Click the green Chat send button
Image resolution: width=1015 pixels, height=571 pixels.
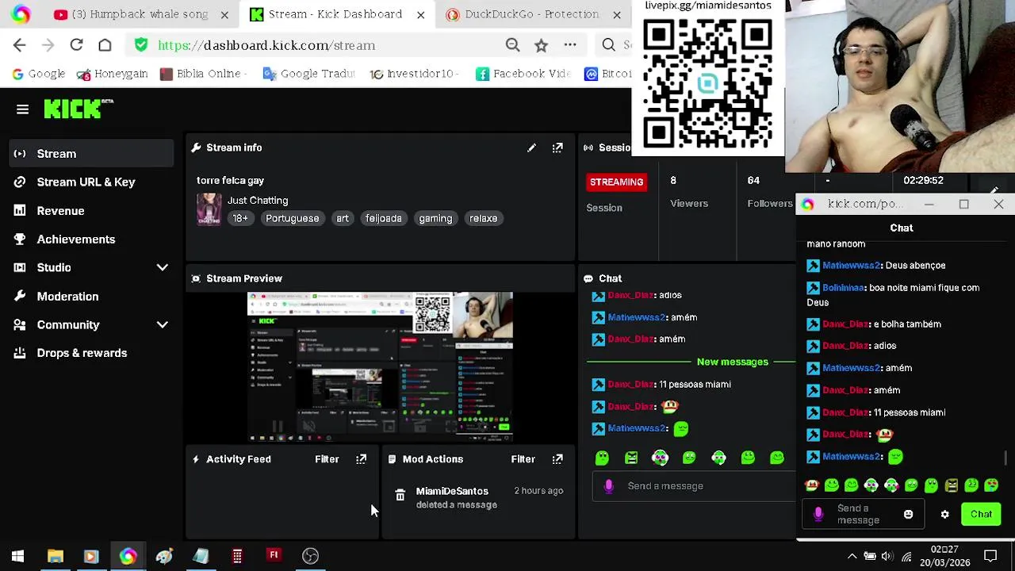tap(981, 515)
